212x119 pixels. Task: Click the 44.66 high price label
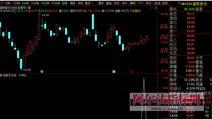point(46,15)
